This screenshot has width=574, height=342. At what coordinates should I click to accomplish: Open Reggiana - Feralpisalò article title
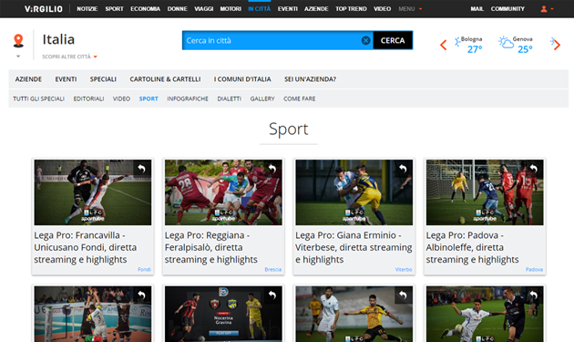click(211, 247)
